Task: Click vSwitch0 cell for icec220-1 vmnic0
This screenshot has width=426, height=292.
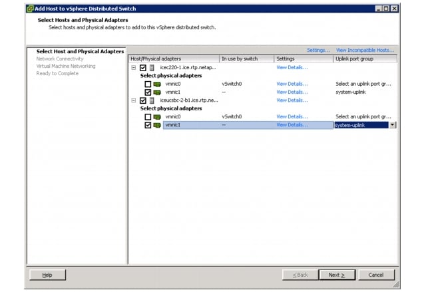Action: click(x=232, y=84)
